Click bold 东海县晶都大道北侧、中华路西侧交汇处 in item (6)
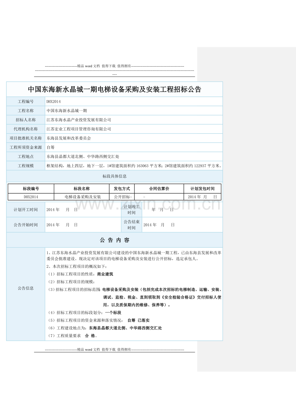Viewport: 296px width, 419px height. pyautogui.click(x=125, y=328)
